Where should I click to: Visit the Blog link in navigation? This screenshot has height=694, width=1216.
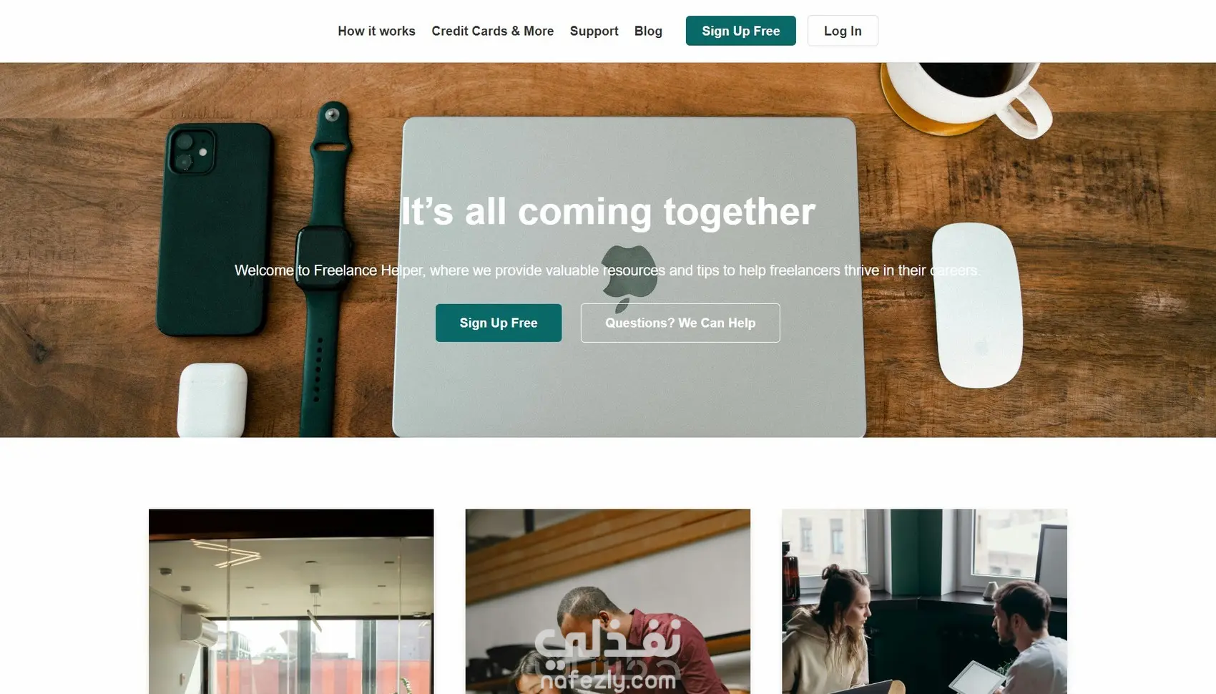(648, 31)
